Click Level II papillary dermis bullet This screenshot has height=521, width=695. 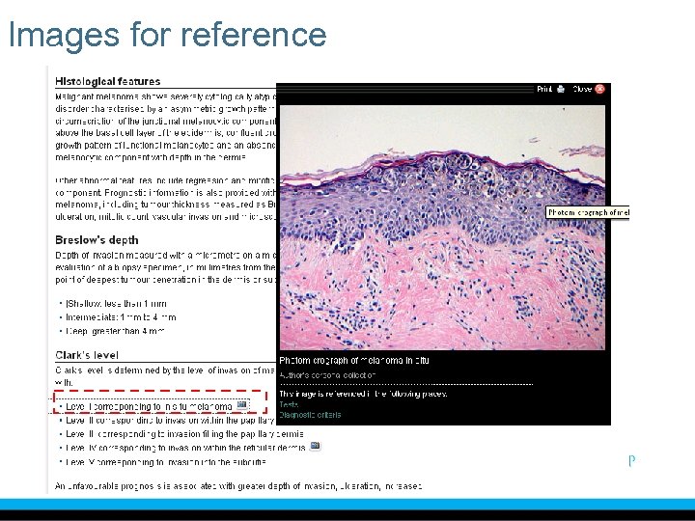pos(170,421)
